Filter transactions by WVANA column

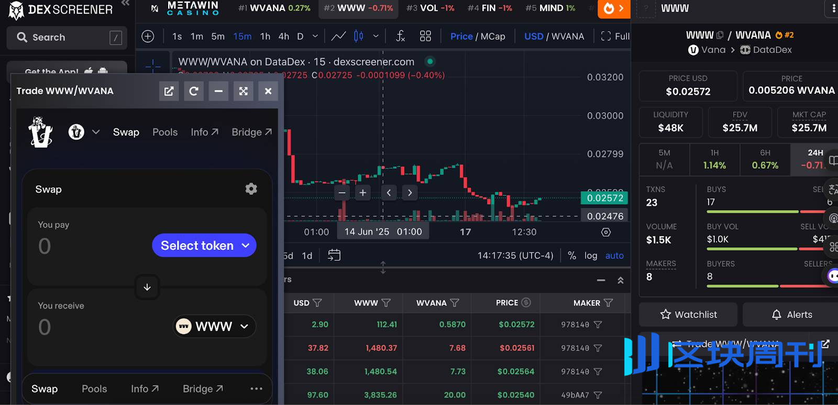[455, 303]
